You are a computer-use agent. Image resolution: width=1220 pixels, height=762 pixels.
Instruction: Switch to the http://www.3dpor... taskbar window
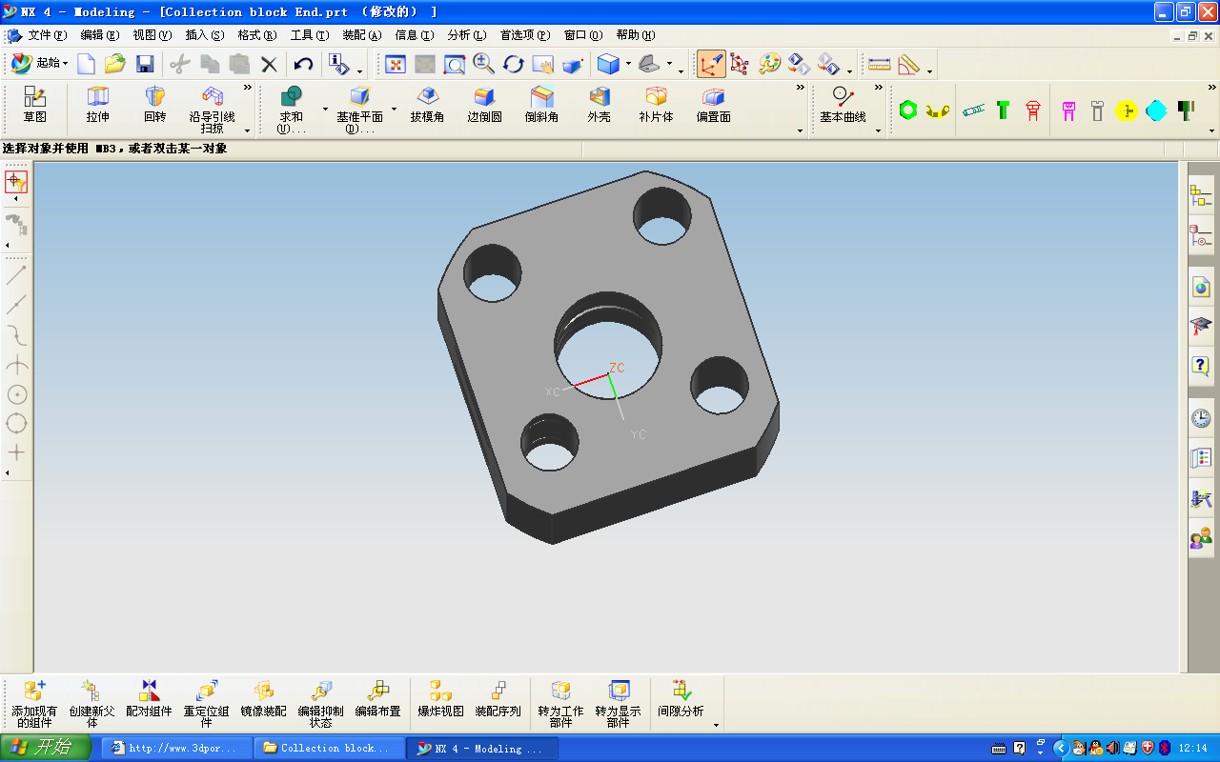(x=177, y=748)
